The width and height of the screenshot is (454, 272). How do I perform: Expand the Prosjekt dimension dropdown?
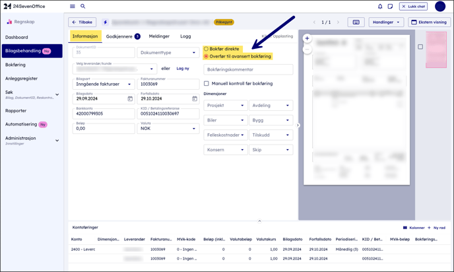225,106
